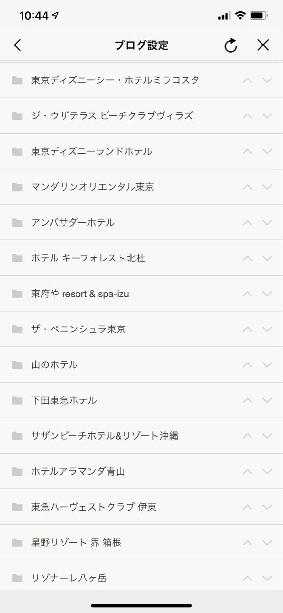Tap folder icon for マンダリンオリエンタル東京
This screenshot has width=283, height=613.
tap(18, 187)
